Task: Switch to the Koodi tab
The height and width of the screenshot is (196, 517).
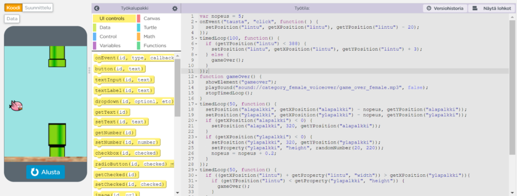Action: click(x=13, y=8)
